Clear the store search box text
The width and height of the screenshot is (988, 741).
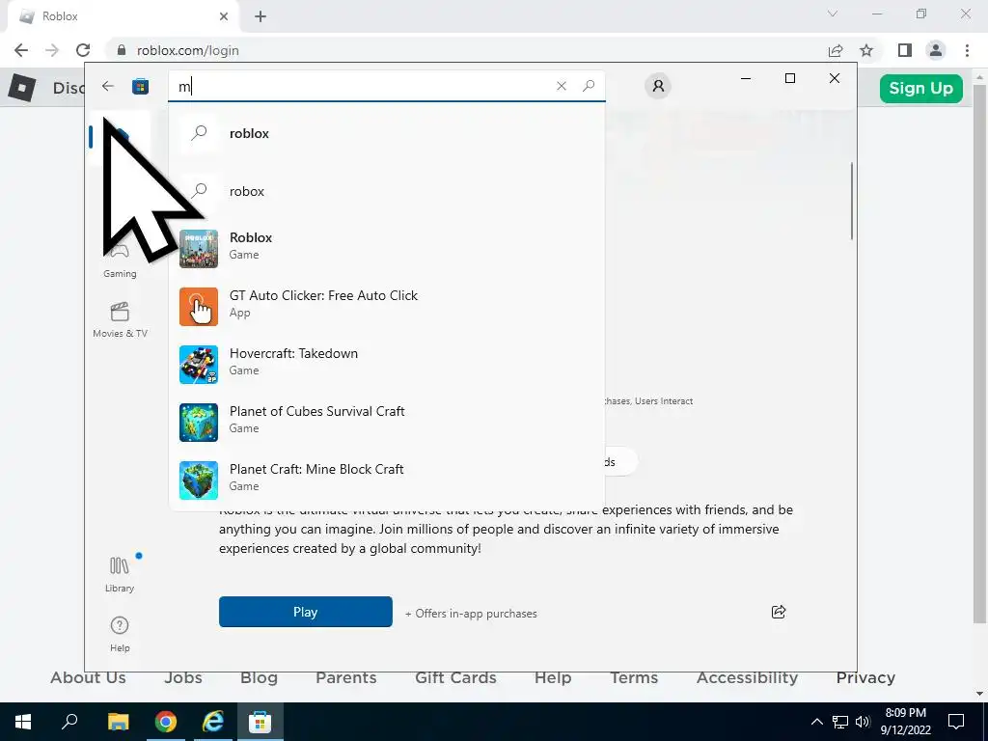point(562,86)
